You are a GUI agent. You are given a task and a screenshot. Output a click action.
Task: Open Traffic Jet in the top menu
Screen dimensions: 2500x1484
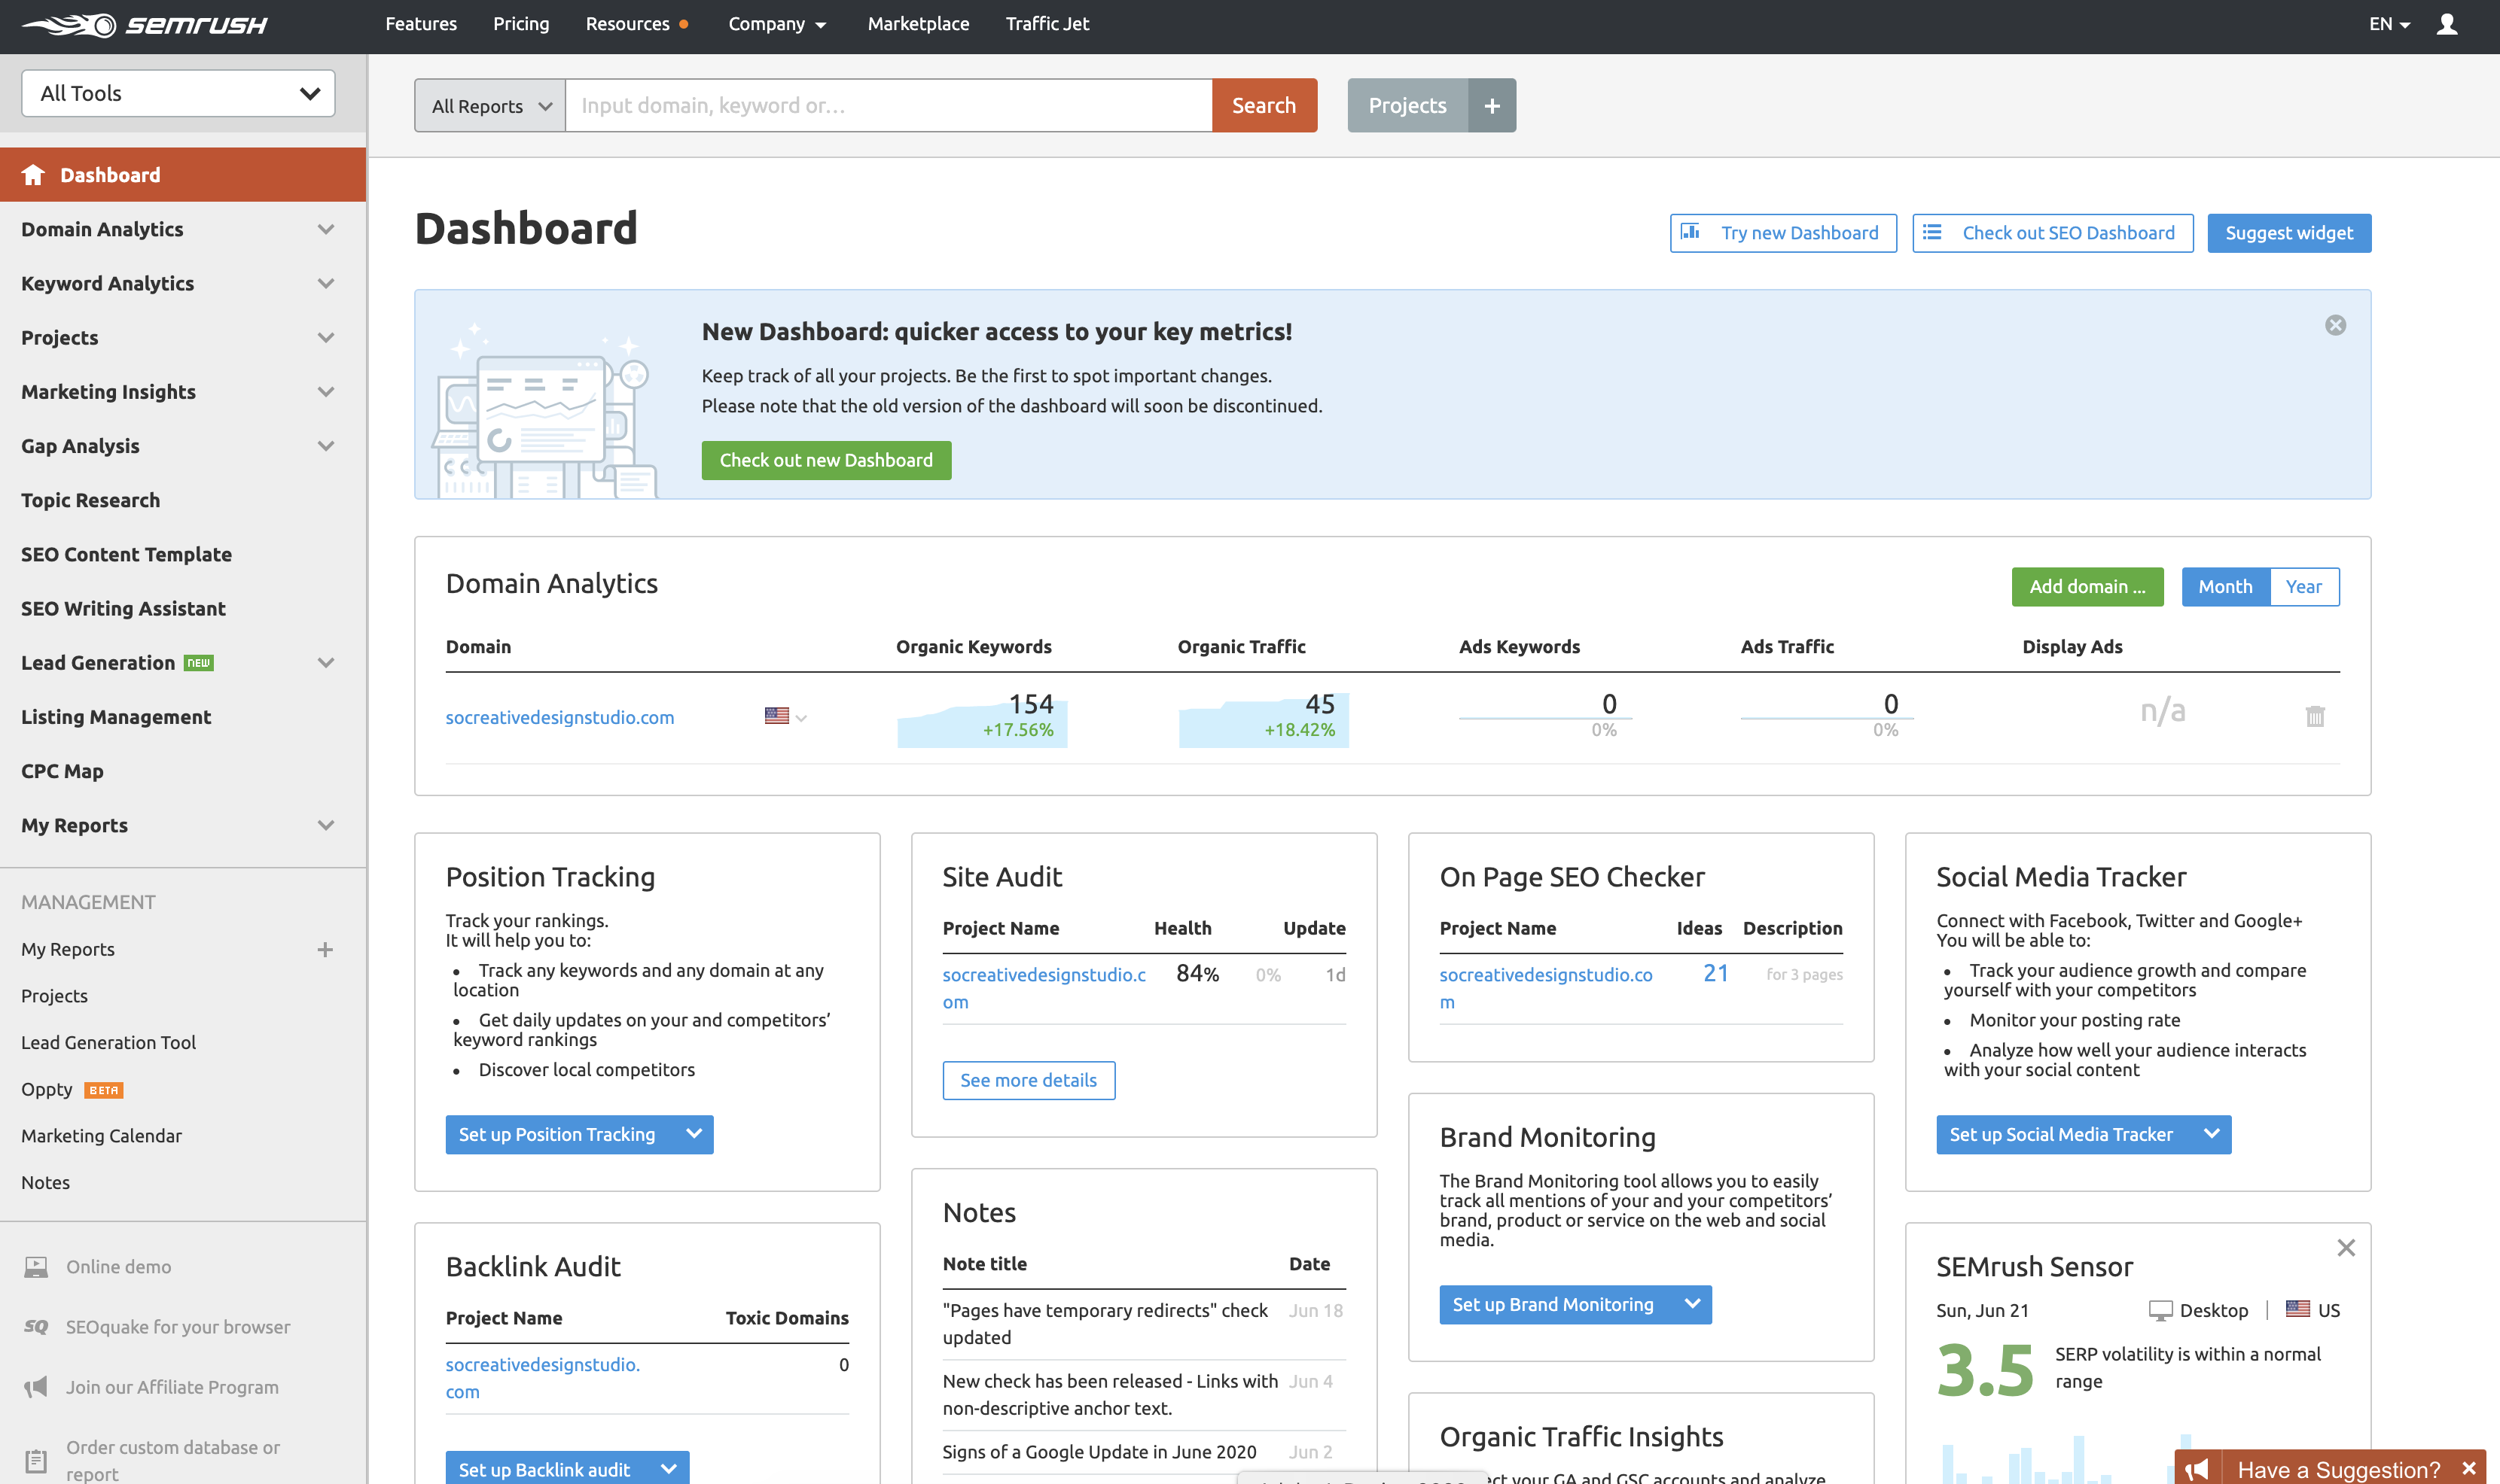[x=1047, y=24]
